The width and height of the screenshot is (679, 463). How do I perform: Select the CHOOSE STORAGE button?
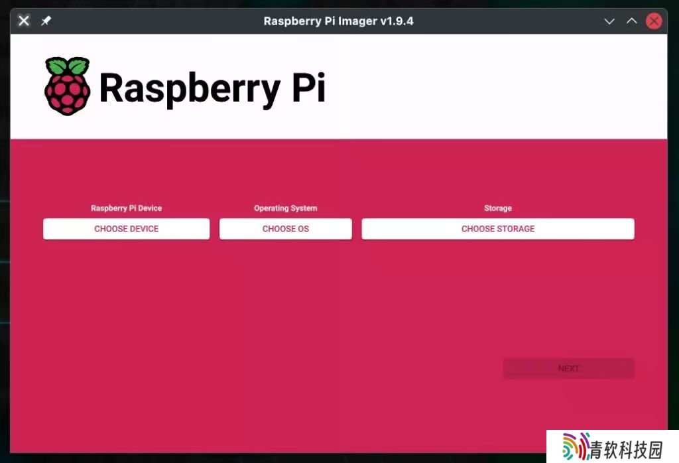pos(498,229)
